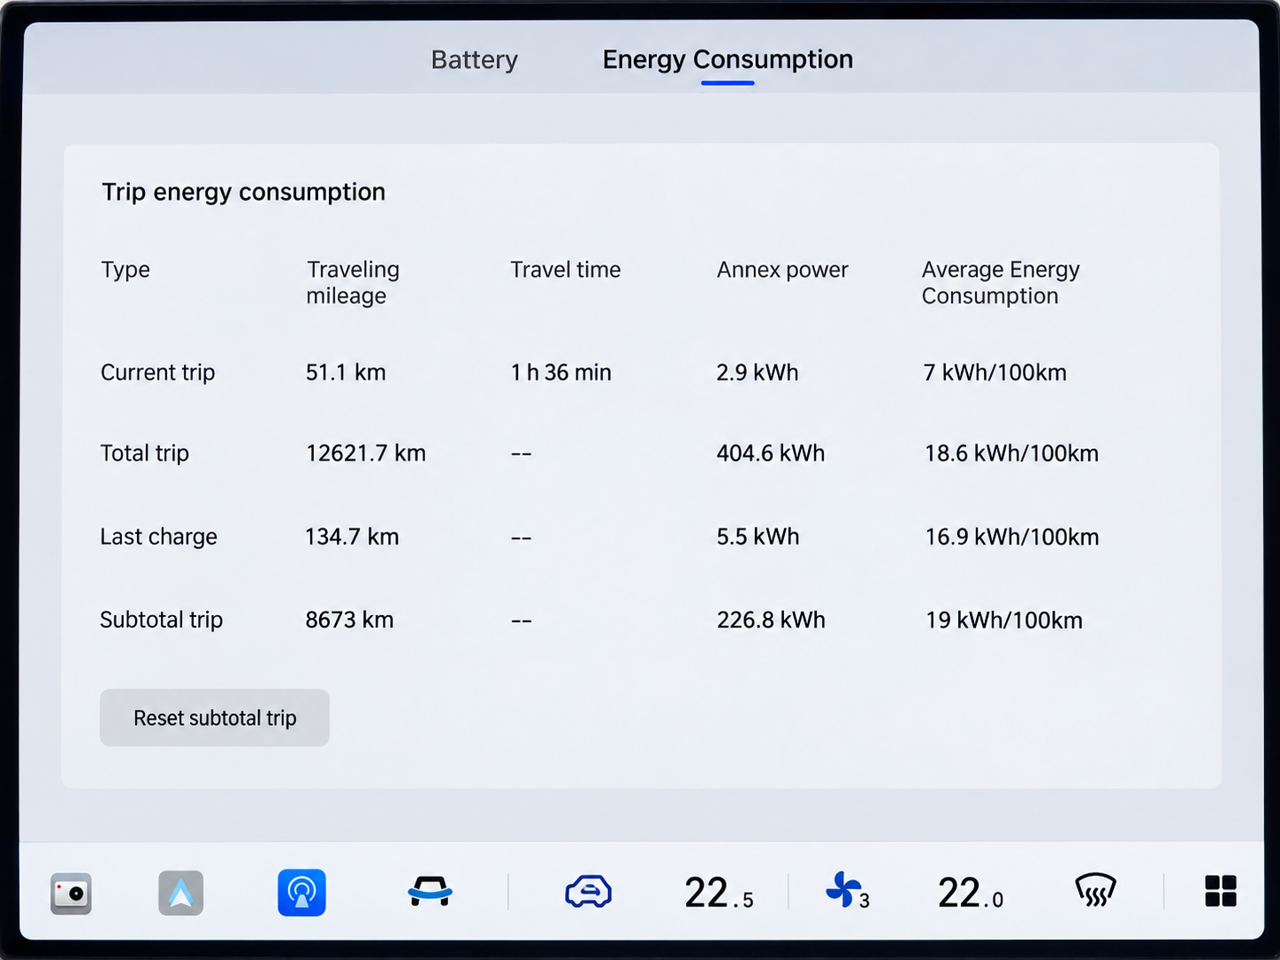The width and height of the screenshot is (1280, 960).
Task: Open the dashcam recorder icon
Action: point(71,893)
